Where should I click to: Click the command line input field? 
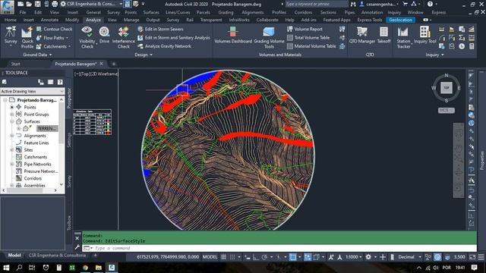[279, 248]
